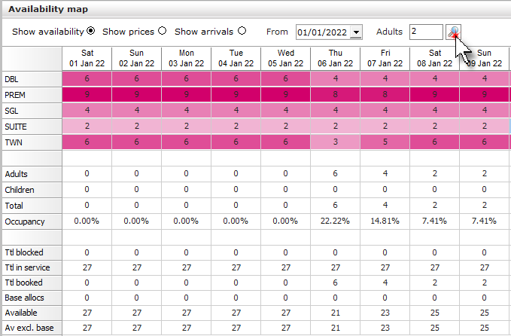
Task: Click the PREM room type row header
Action: coord(32,95)
